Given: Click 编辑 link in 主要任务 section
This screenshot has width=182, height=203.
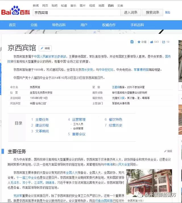Looking at the screenshot, I should click(x=168, y=151).
